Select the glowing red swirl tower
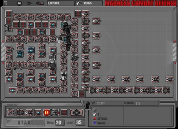 coord(47,112)
